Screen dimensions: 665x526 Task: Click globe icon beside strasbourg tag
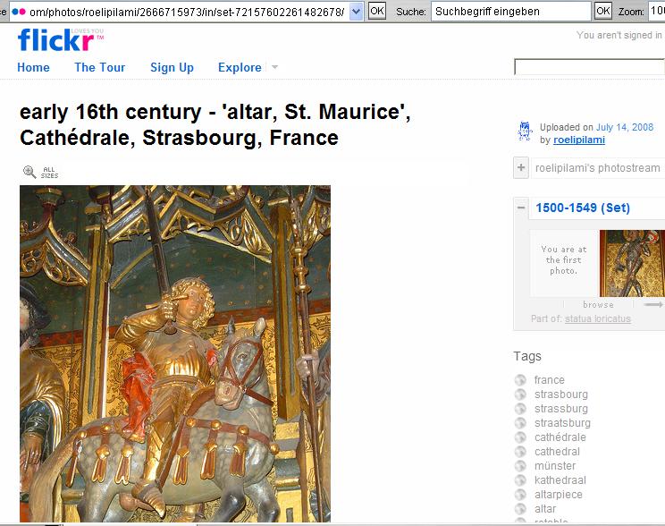click(x=520, y=394)
